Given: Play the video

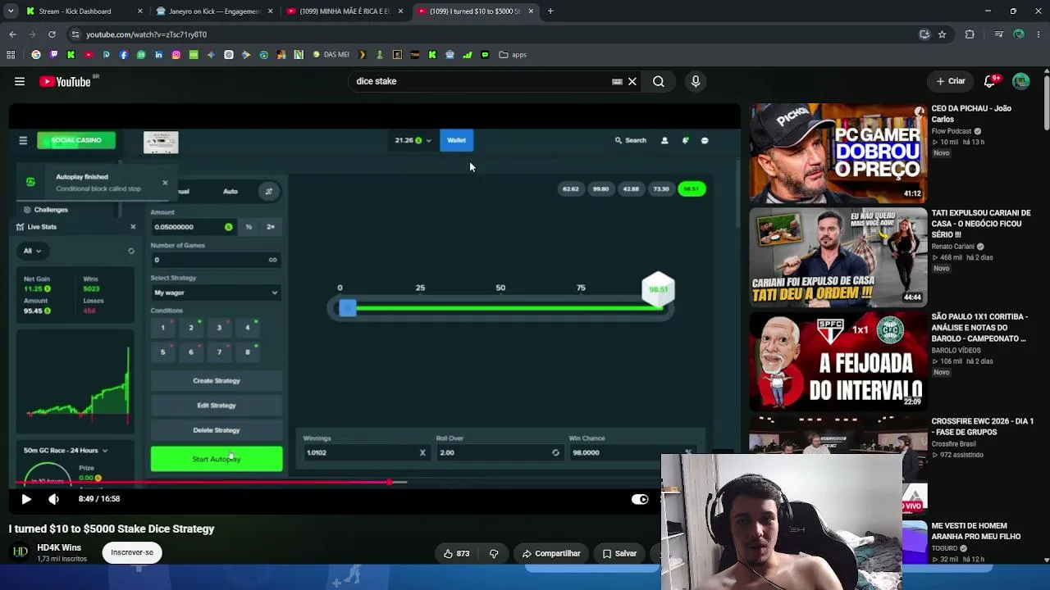Looking at the screenshot, I should [x=26, y=498].
